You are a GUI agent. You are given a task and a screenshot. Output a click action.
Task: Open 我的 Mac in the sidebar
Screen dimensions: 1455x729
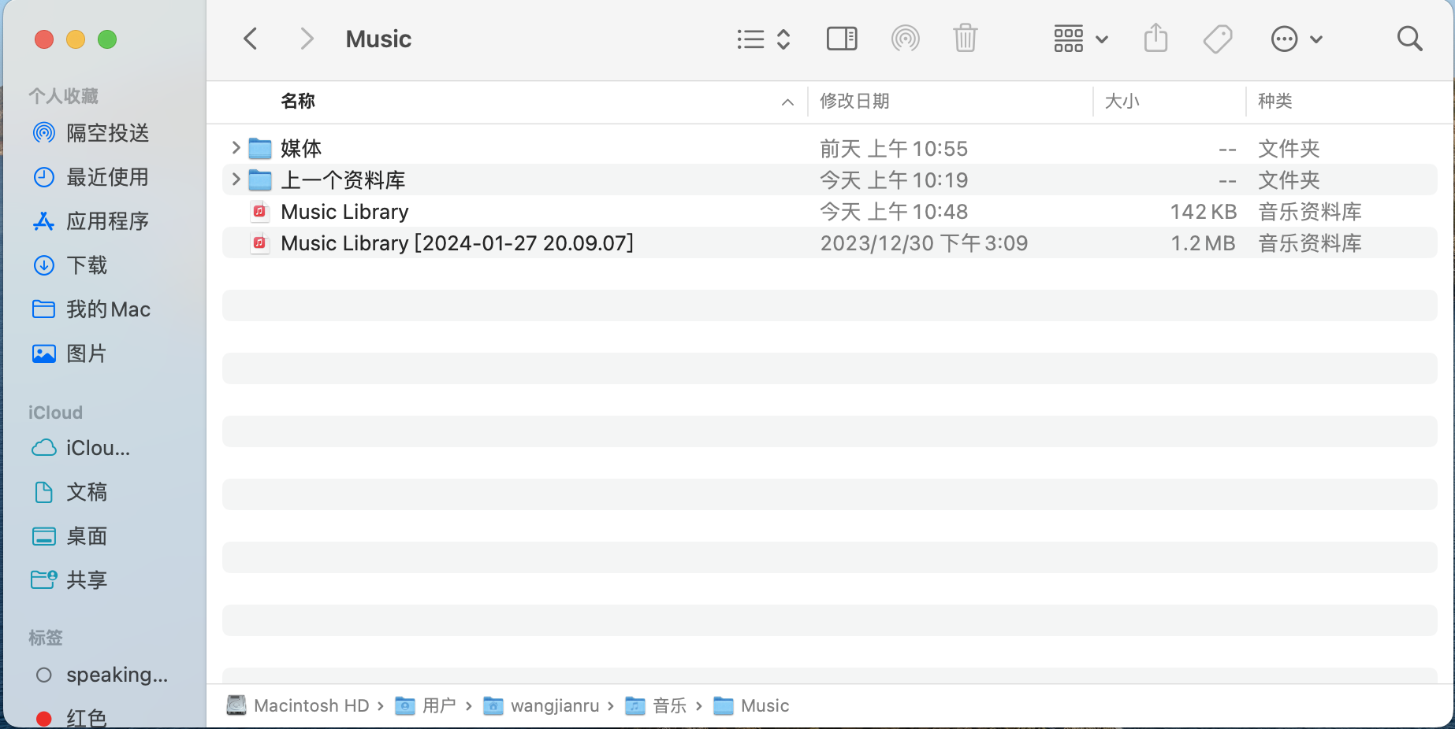click(108, 309)
